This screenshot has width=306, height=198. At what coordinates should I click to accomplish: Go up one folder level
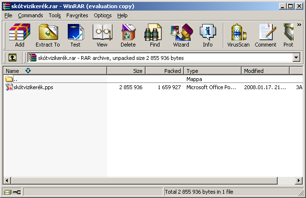click(12, 58)
